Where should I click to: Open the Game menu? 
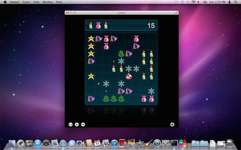point(26,2)
